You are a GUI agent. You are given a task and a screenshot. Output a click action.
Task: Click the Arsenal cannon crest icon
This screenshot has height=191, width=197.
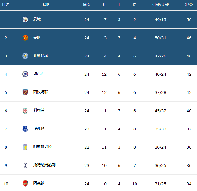tap(25, 184)
